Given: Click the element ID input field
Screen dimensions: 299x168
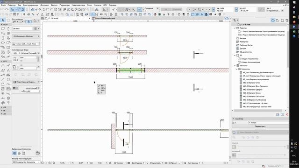Looking at the screenshot, I should point(22,28).
